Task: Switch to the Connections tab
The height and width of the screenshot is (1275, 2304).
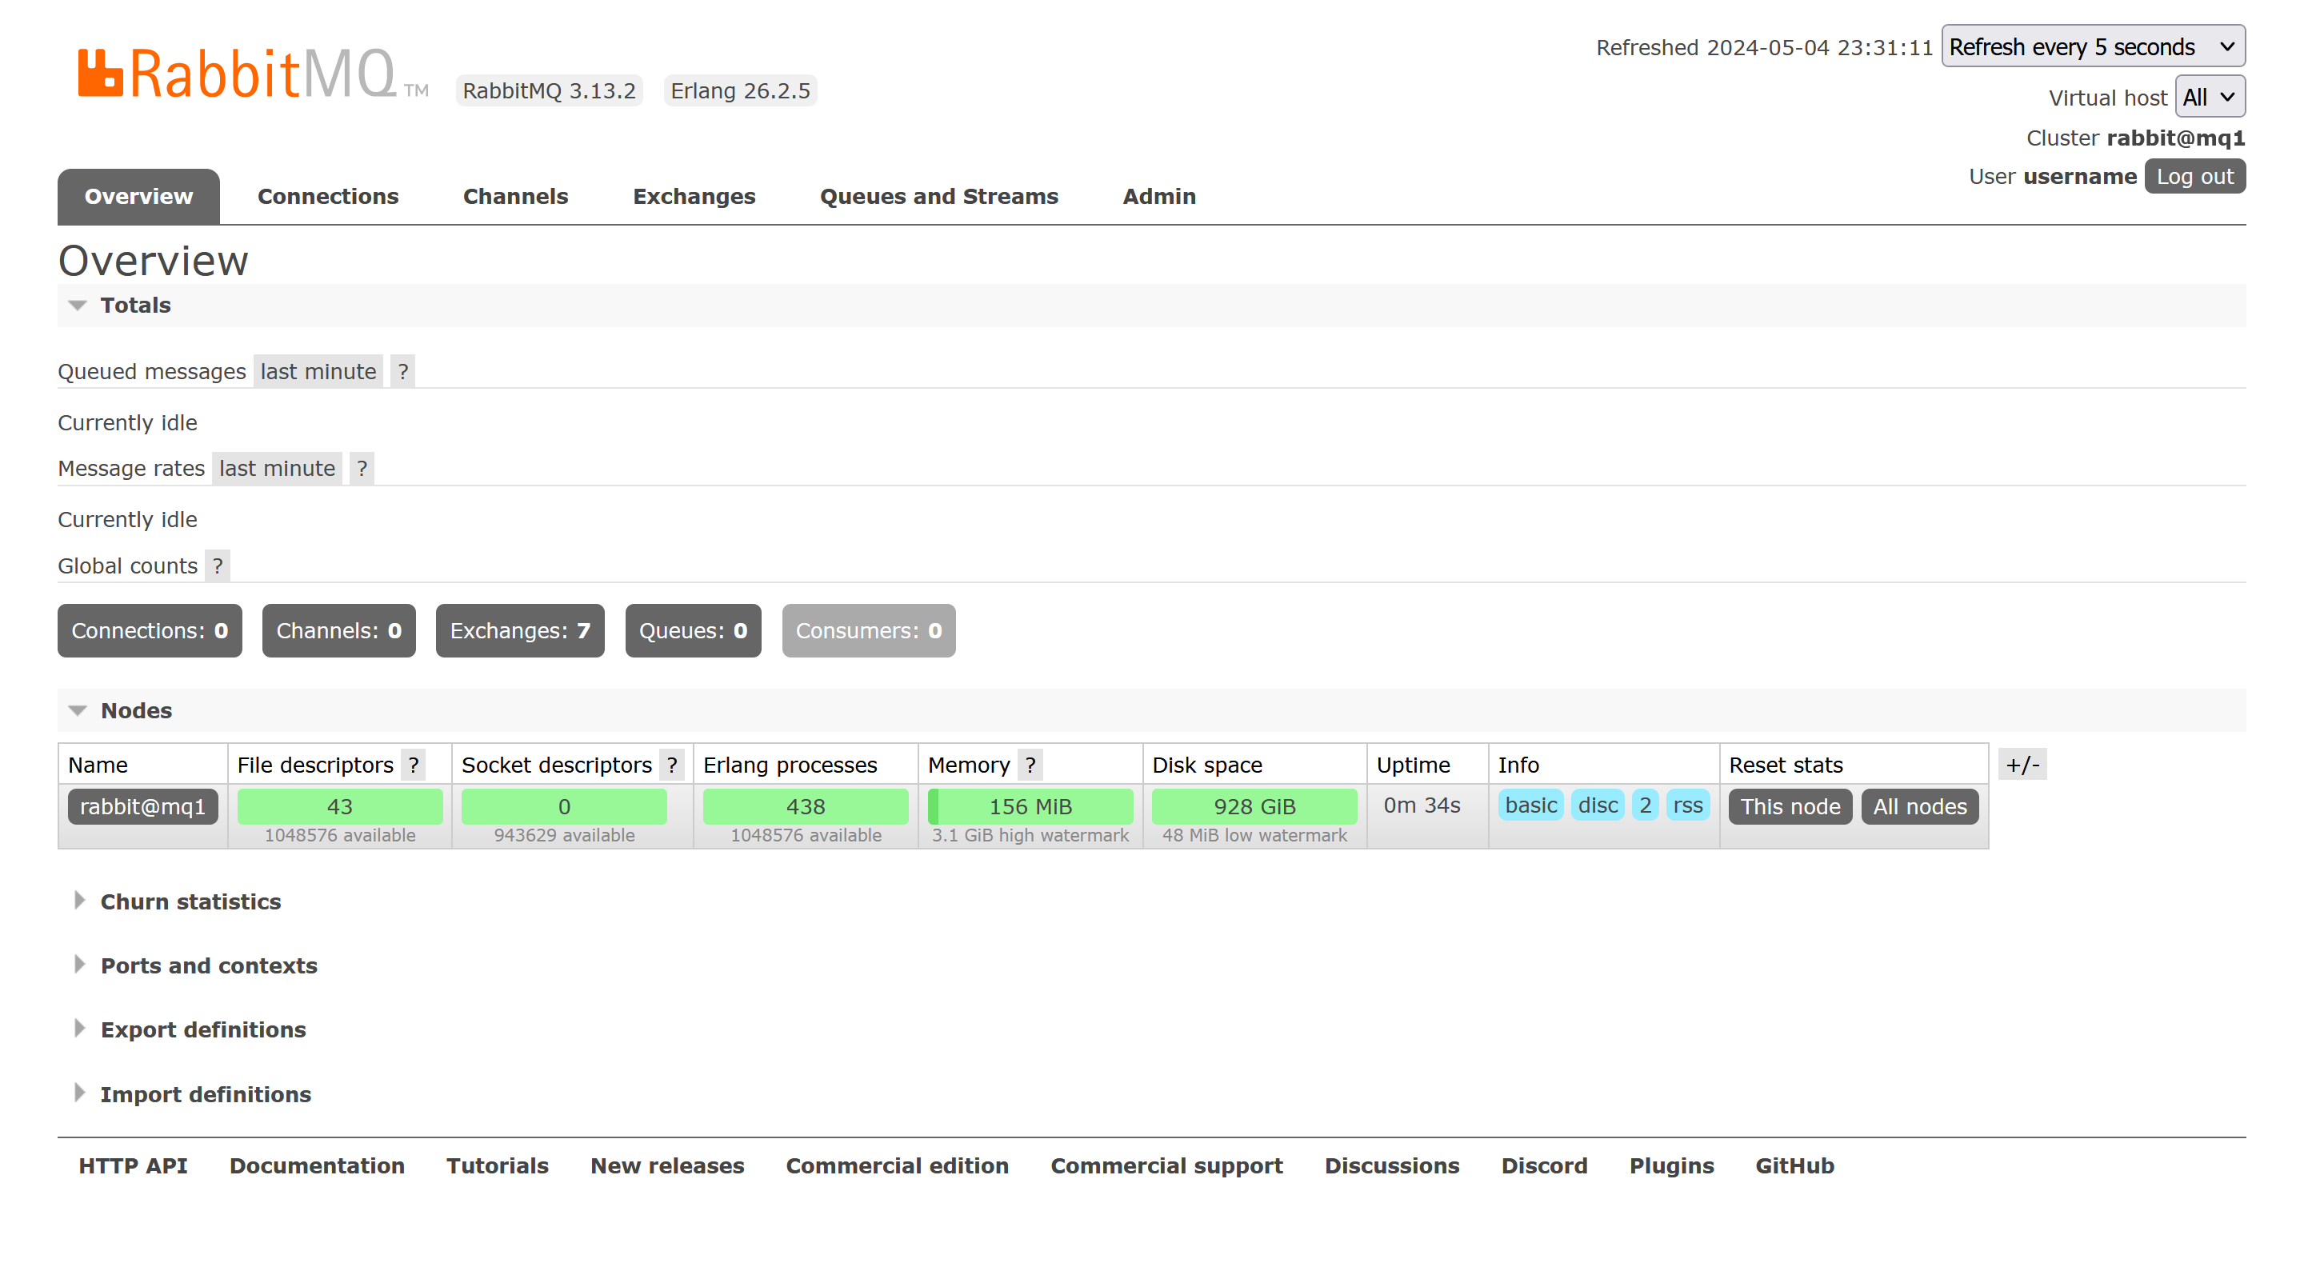Action: [328, 194]
